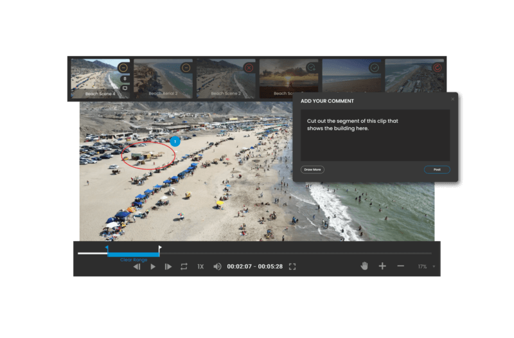This screenshot has width=514, height=338.
Task: Click into the comment text field
Action: (375, 135)
